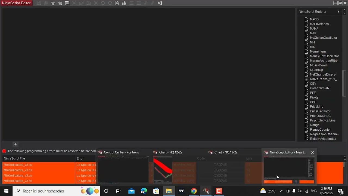Select NetChangeDisplay indicator

coord(323,75)
